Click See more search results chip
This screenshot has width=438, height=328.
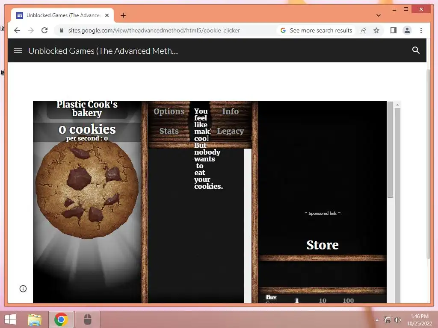317,30
